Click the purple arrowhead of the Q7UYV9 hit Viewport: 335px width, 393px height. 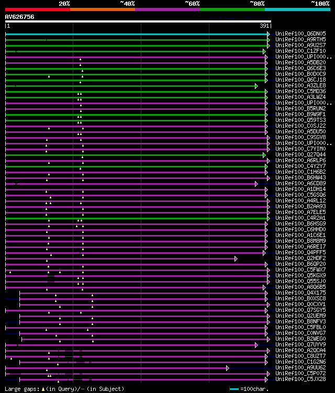[x=256, y=345]
